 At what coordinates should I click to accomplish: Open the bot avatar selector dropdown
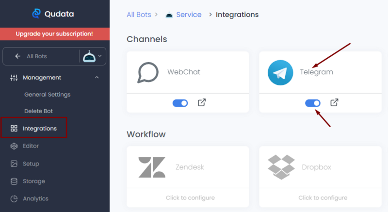[93, 56]
